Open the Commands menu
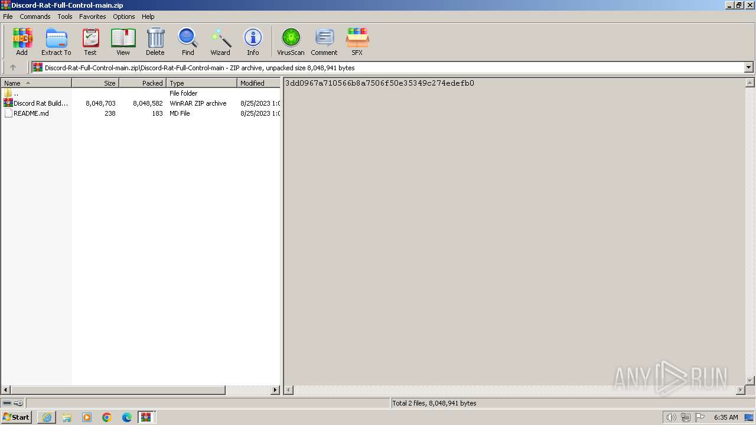This screenshot has width=756, height=425. point(35,17)
